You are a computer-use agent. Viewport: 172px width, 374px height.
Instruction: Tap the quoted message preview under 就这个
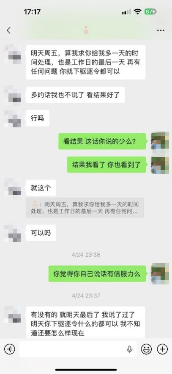click(x=85, y=208)
